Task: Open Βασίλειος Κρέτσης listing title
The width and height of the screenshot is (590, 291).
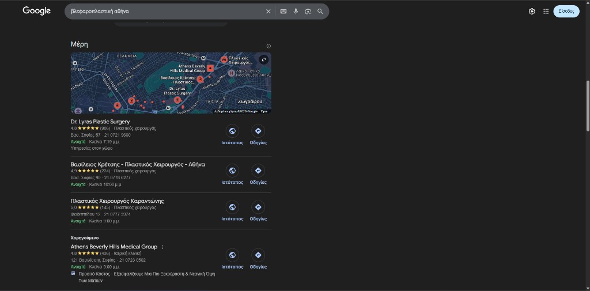Action: 138,164
